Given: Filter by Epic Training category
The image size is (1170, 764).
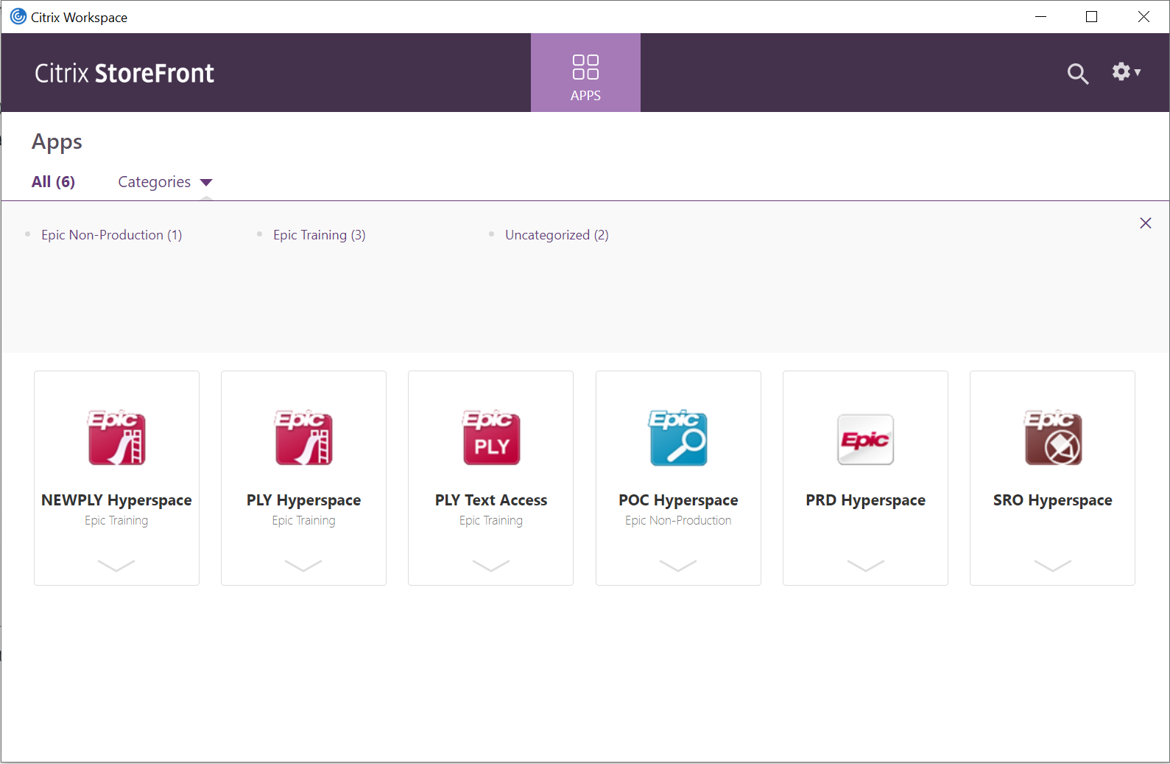Looking at the screenshot, I should (x=319, y=235).
